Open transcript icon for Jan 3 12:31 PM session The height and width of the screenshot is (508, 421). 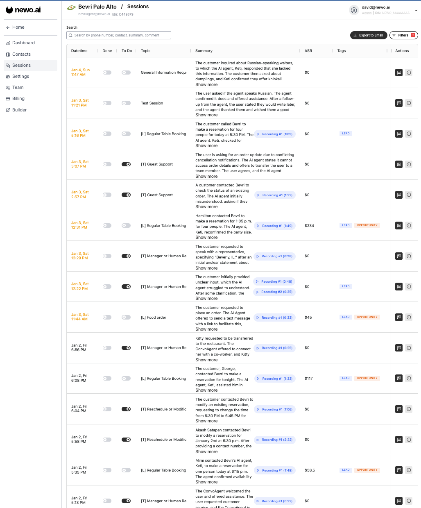(399, 225)
